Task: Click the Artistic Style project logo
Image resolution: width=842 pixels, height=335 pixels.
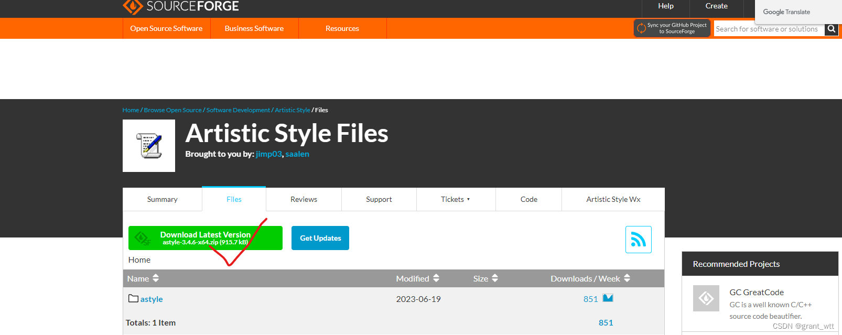Action: [x=149, y=146]
